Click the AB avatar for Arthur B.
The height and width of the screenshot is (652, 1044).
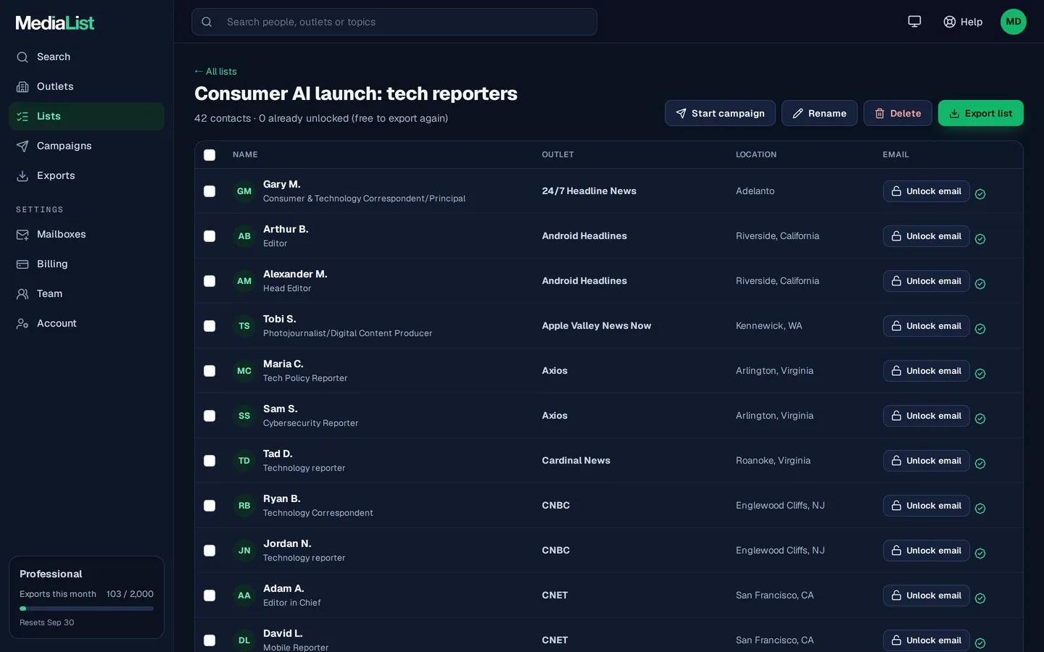coord(244,236)
